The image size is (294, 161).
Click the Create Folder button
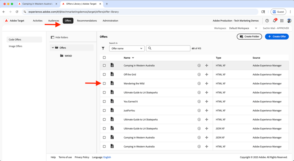coord(249,36)
